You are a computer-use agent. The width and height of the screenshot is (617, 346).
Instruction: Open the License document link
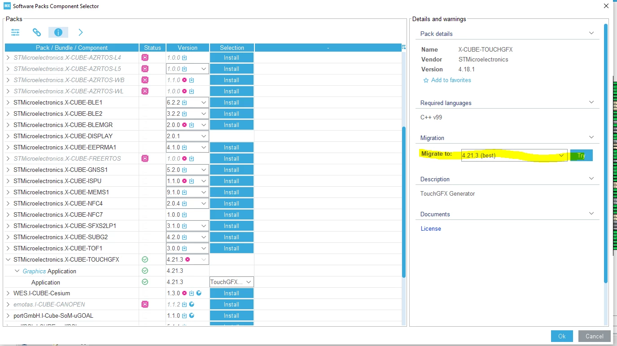[431, 228]
